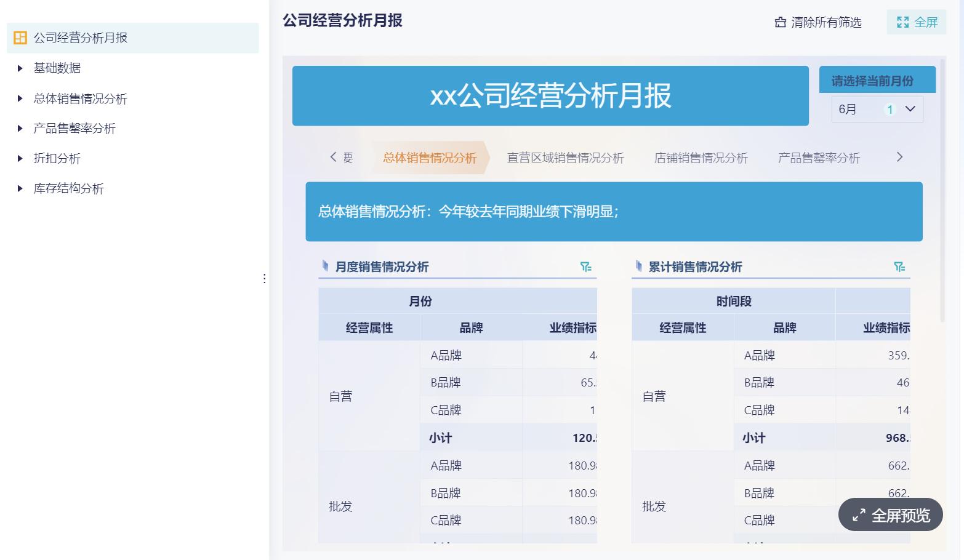Click the clear filter icon near 清除所有筛选

click(x=781, y=23)
